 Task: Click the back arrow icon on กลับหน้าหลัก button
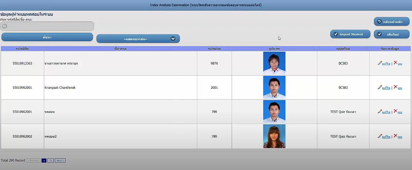[379, 22]
